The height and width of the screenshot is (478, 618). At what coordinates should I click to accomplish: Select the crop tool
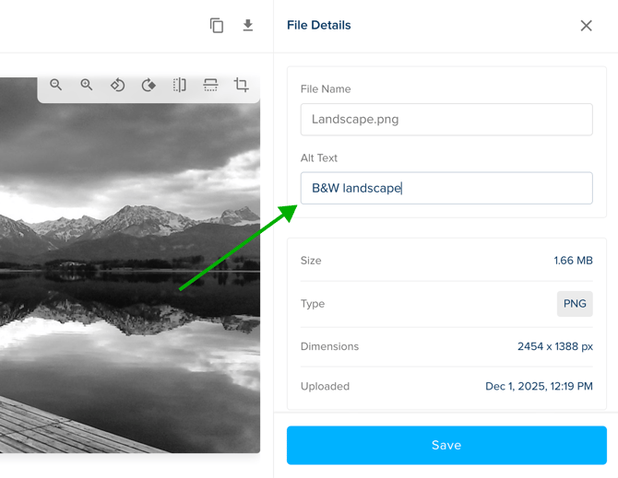242,85
